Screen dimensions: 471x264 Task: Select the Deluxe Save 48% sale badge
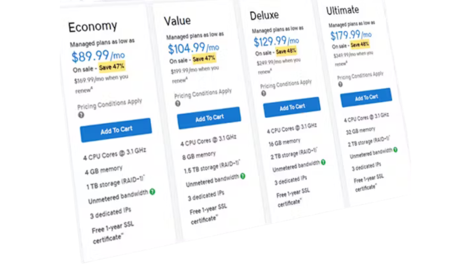[x=286, y=51]
